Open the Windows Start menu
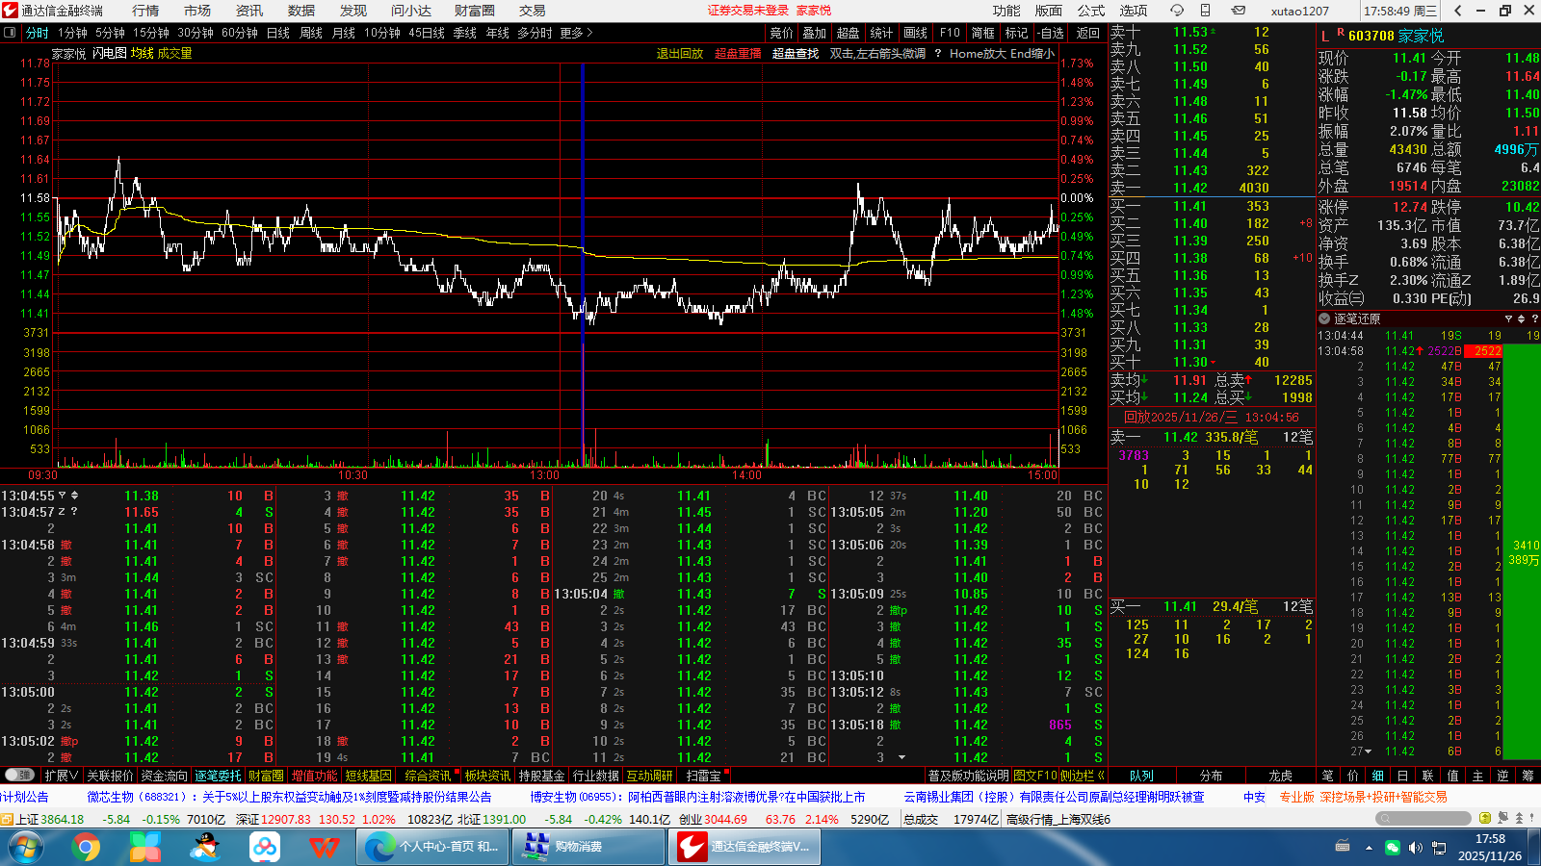 pyautogui.click(x=25, y=847)
